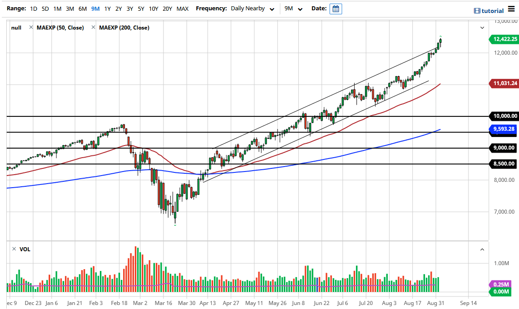Select the 1M range option
519x309 pixels.
(x=57, y=8)
